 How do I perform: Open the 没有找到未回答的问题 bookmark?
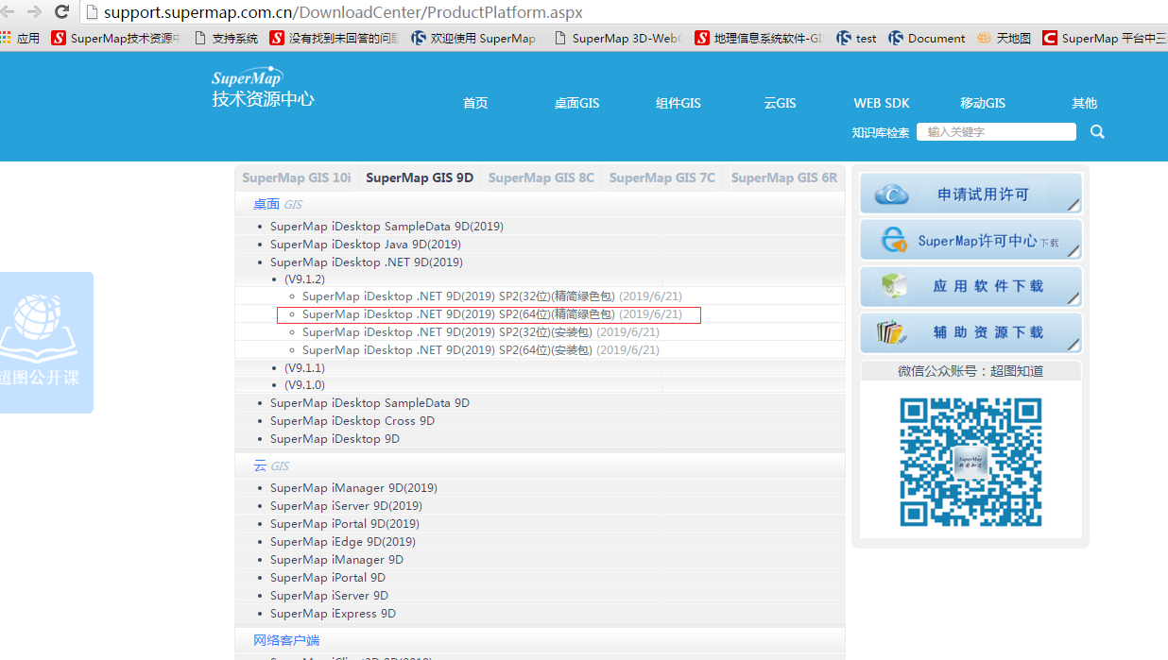click(334, 39)
